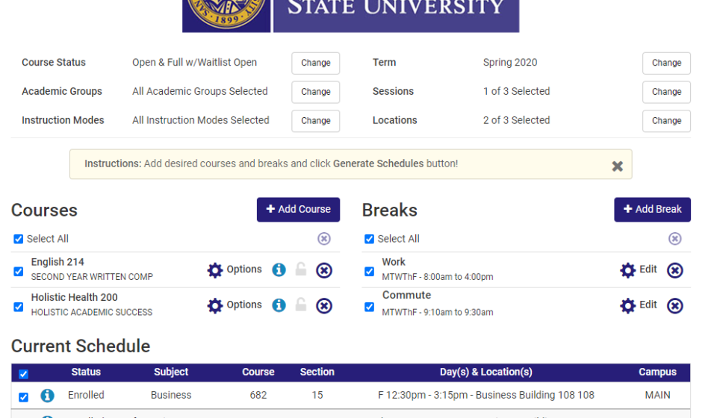
Task: Uncheck Business 682 schedule row
Action: click(x=23, y=397)
